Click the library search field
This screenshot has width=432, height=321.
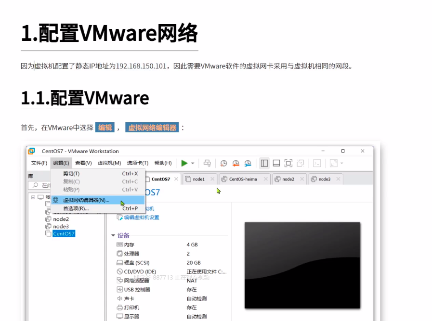(x=40, y=185)
